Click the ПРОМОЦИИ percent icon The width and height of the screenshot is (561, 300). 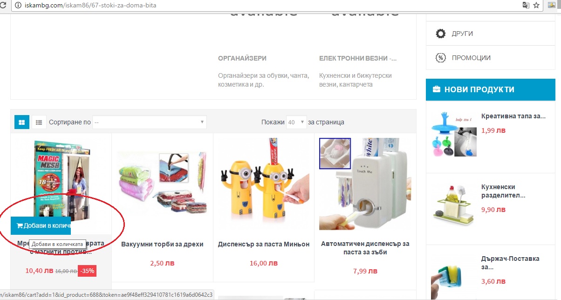[440, 58]
